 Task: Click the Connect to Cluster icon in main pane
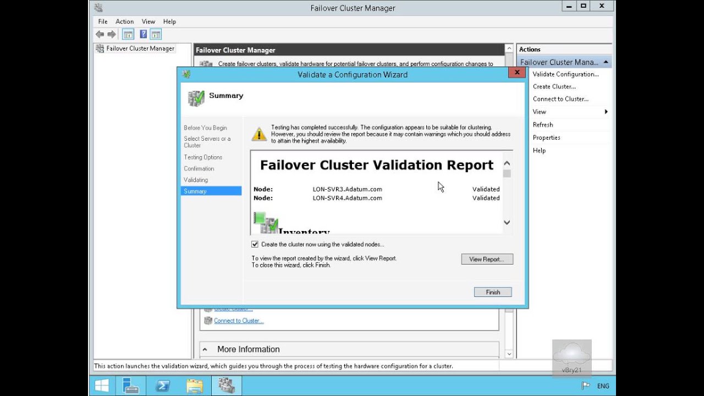[208, 321]
